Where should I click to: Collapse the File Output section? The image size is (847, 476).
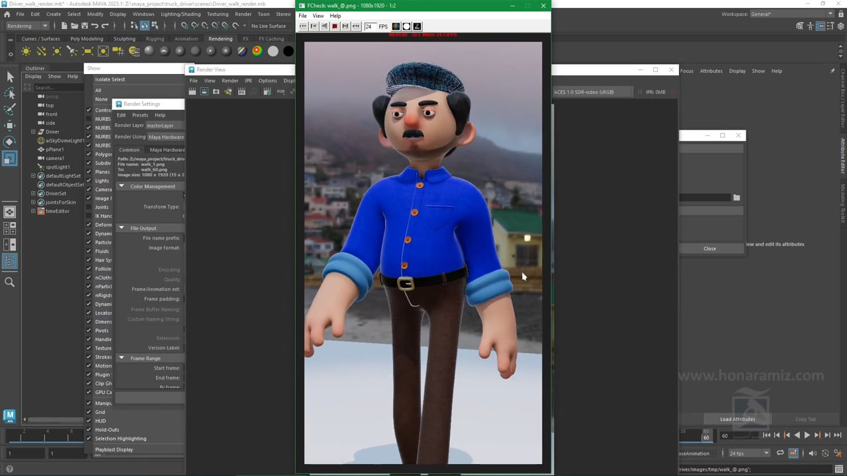pyautogui.click(x=122, y=228)
